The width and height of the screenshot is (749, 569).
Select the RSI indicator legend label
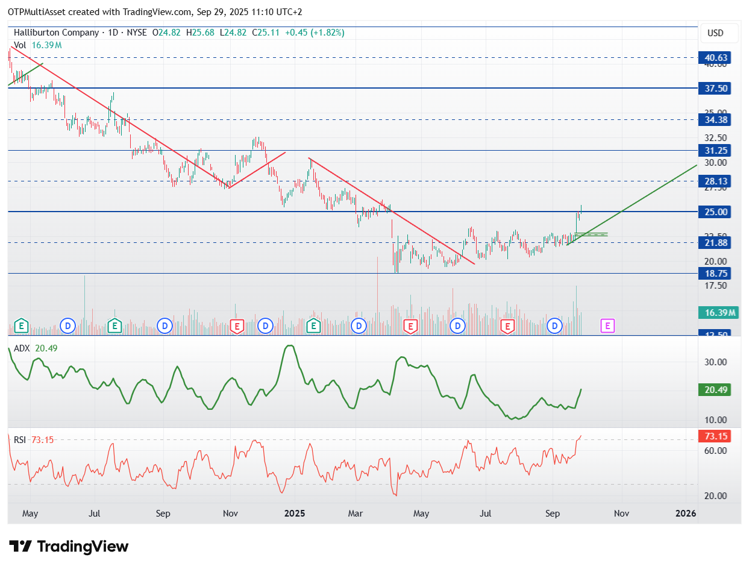[21, 439]
